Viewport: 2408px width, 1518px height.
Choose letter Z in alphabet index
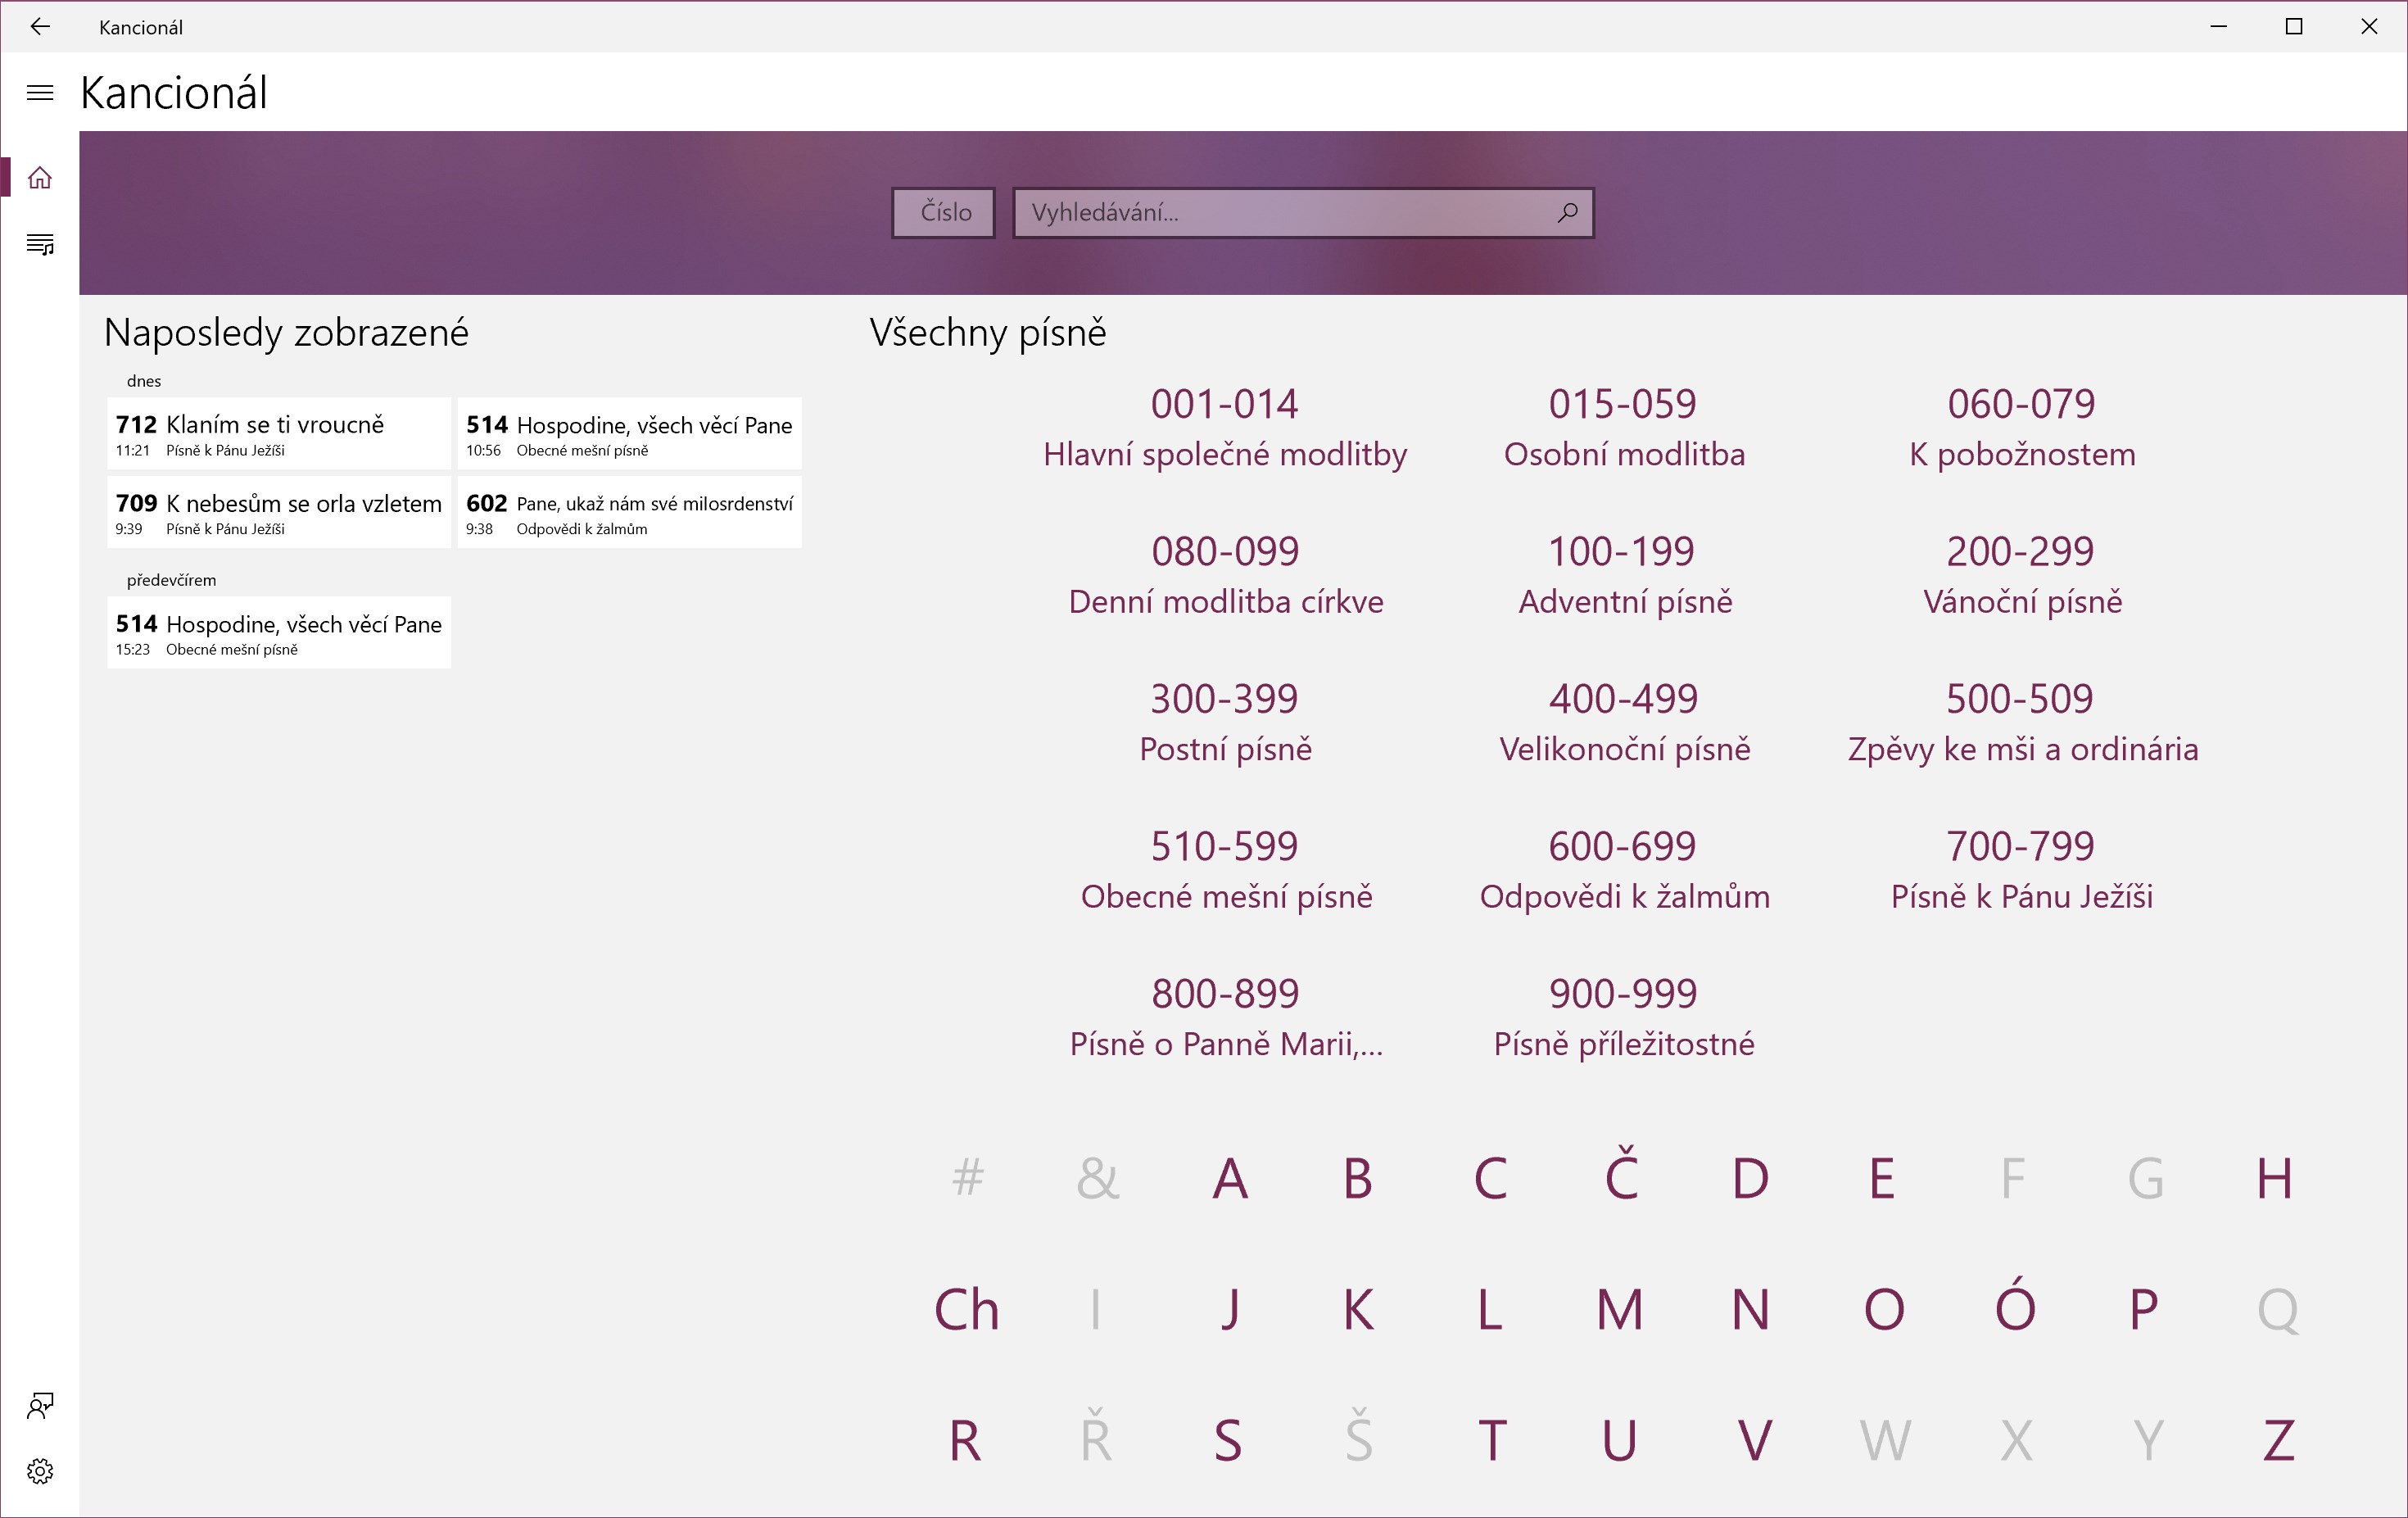click(x=2277, y=1440)
